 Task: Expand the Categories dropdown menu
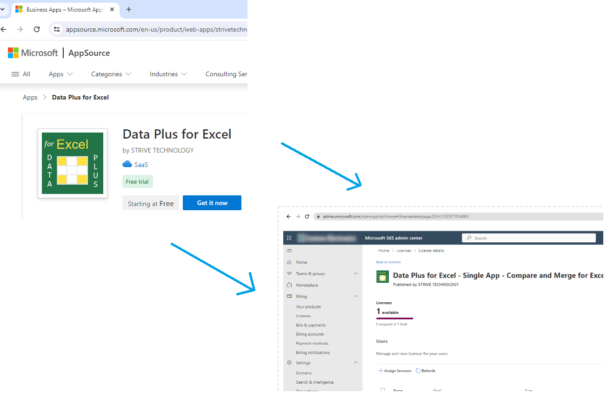point(111,74)
